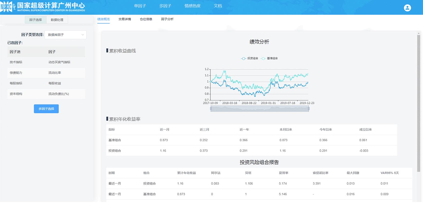Click the 累积年化收益率 section heading
Viewport: 423px width, 205px height.
point(125,119)
